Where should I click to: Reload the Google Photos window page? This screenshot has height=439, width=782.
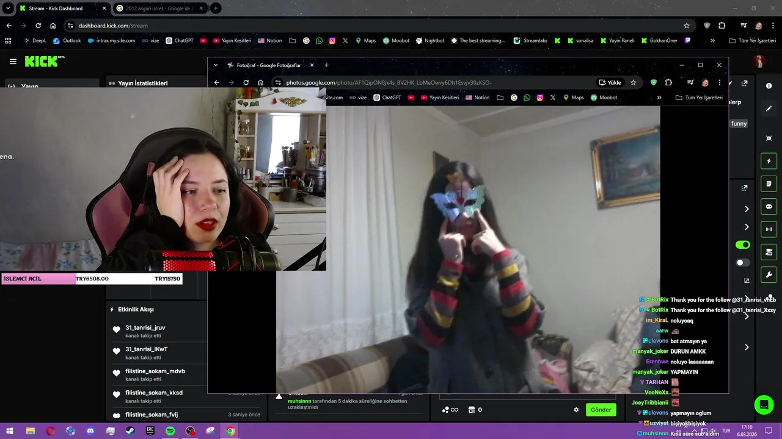pyautogui.click(x=246, y=82)
